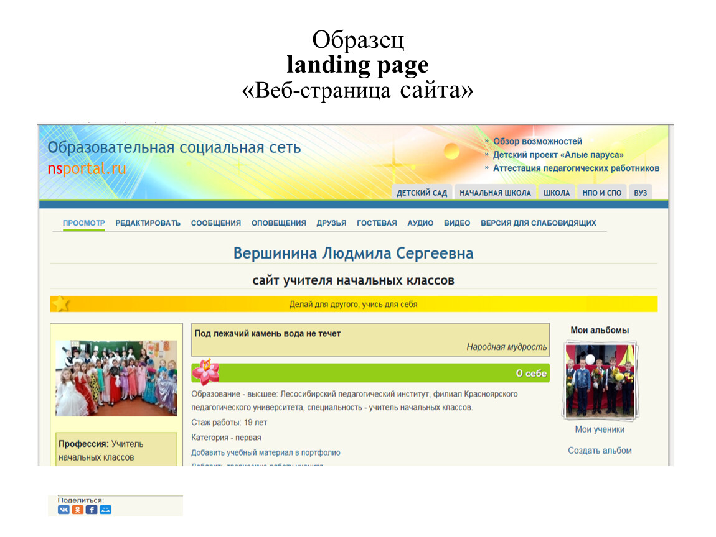The image size is (716, 537).
Task: Click the slide title landing page
Action: pos(357,64)
